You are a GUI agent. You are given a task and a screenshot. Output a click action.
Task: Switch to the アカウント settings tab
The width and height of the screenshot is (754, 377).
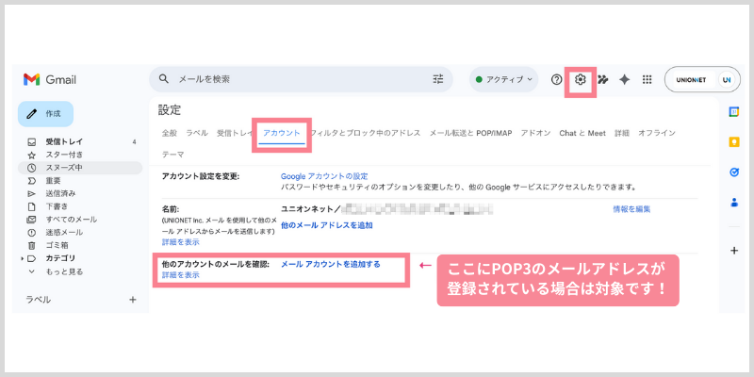[x=282, y=133]
